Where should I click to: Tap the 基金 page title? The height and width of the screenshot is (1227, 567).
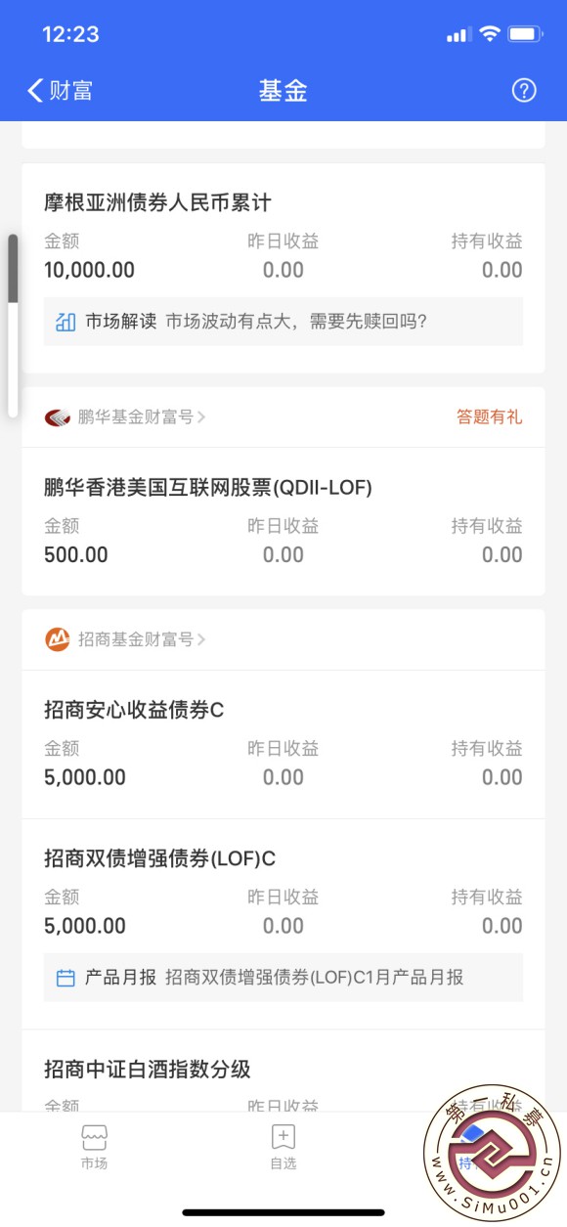click(x=283, y=91)
